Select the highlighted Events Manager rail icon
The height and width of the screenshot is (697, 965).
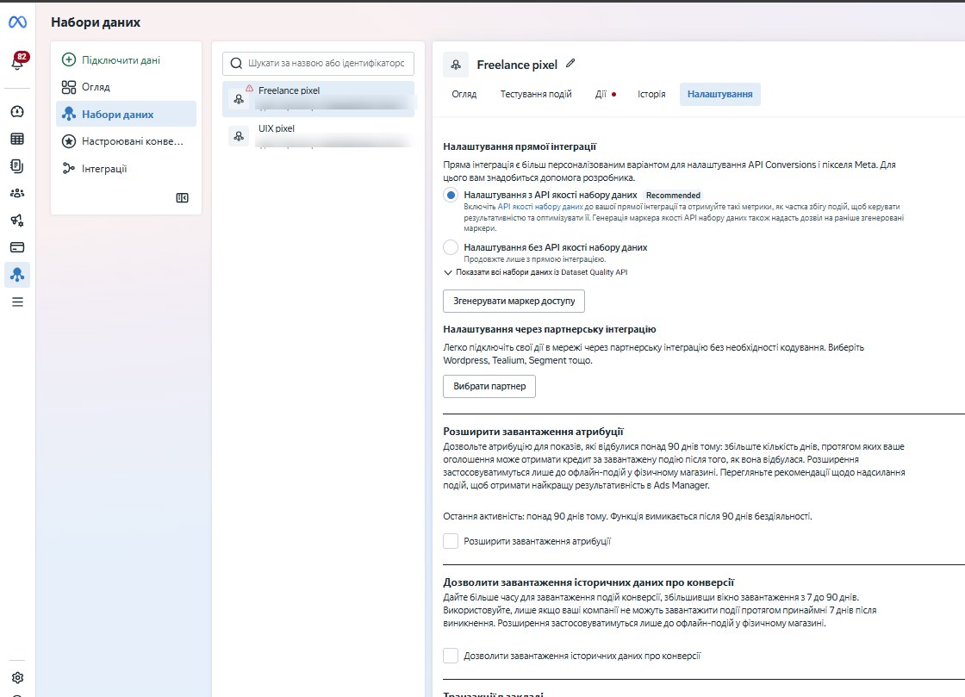17,274
